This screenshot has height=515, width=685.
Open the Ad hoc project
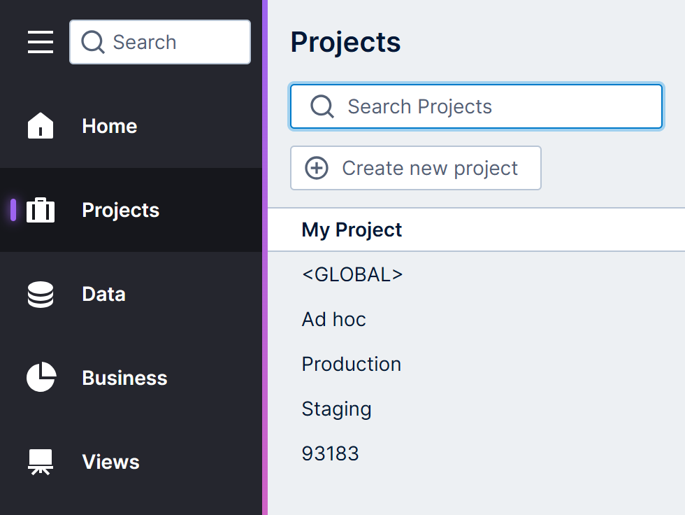(x=333, y=319)
